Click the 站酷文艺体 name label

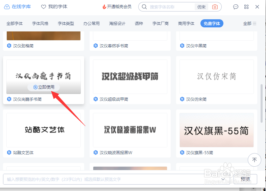tap(23, 153)
